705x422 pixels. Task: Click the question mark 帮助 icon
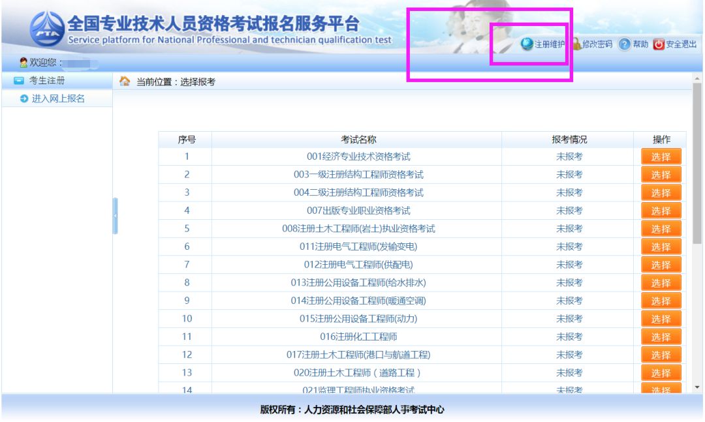(624, 44)
